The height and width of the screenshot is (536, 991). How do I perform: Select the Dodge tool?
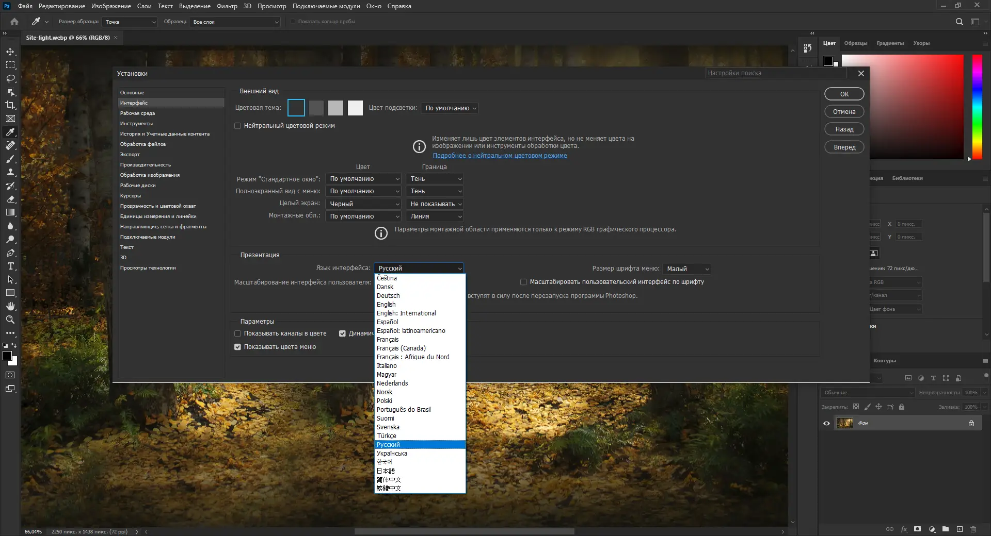coord(10,240)
